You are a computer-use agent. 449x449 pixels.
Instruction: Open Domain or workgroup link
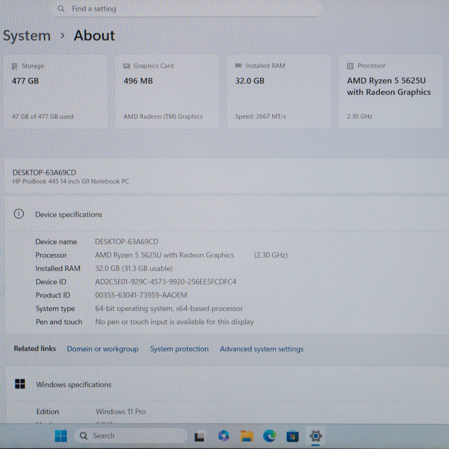tap(103, 349)
